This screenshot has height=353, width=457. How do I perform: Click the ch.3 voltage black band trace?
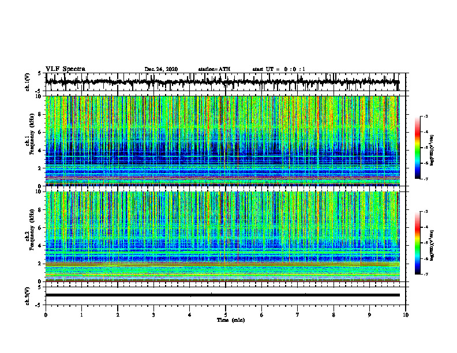[x=222, y=295]
